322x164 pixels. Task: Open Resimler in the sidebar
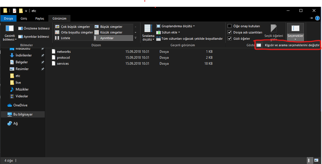tap(22, 69)
